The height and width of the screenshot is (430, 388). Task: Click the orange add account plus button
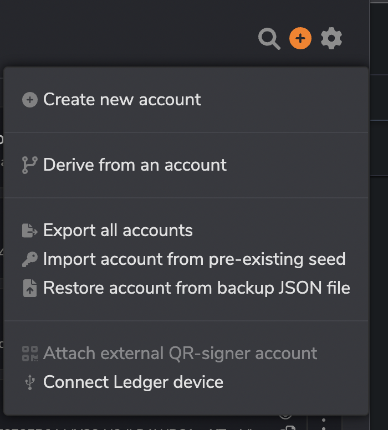(x=300, y=39)
